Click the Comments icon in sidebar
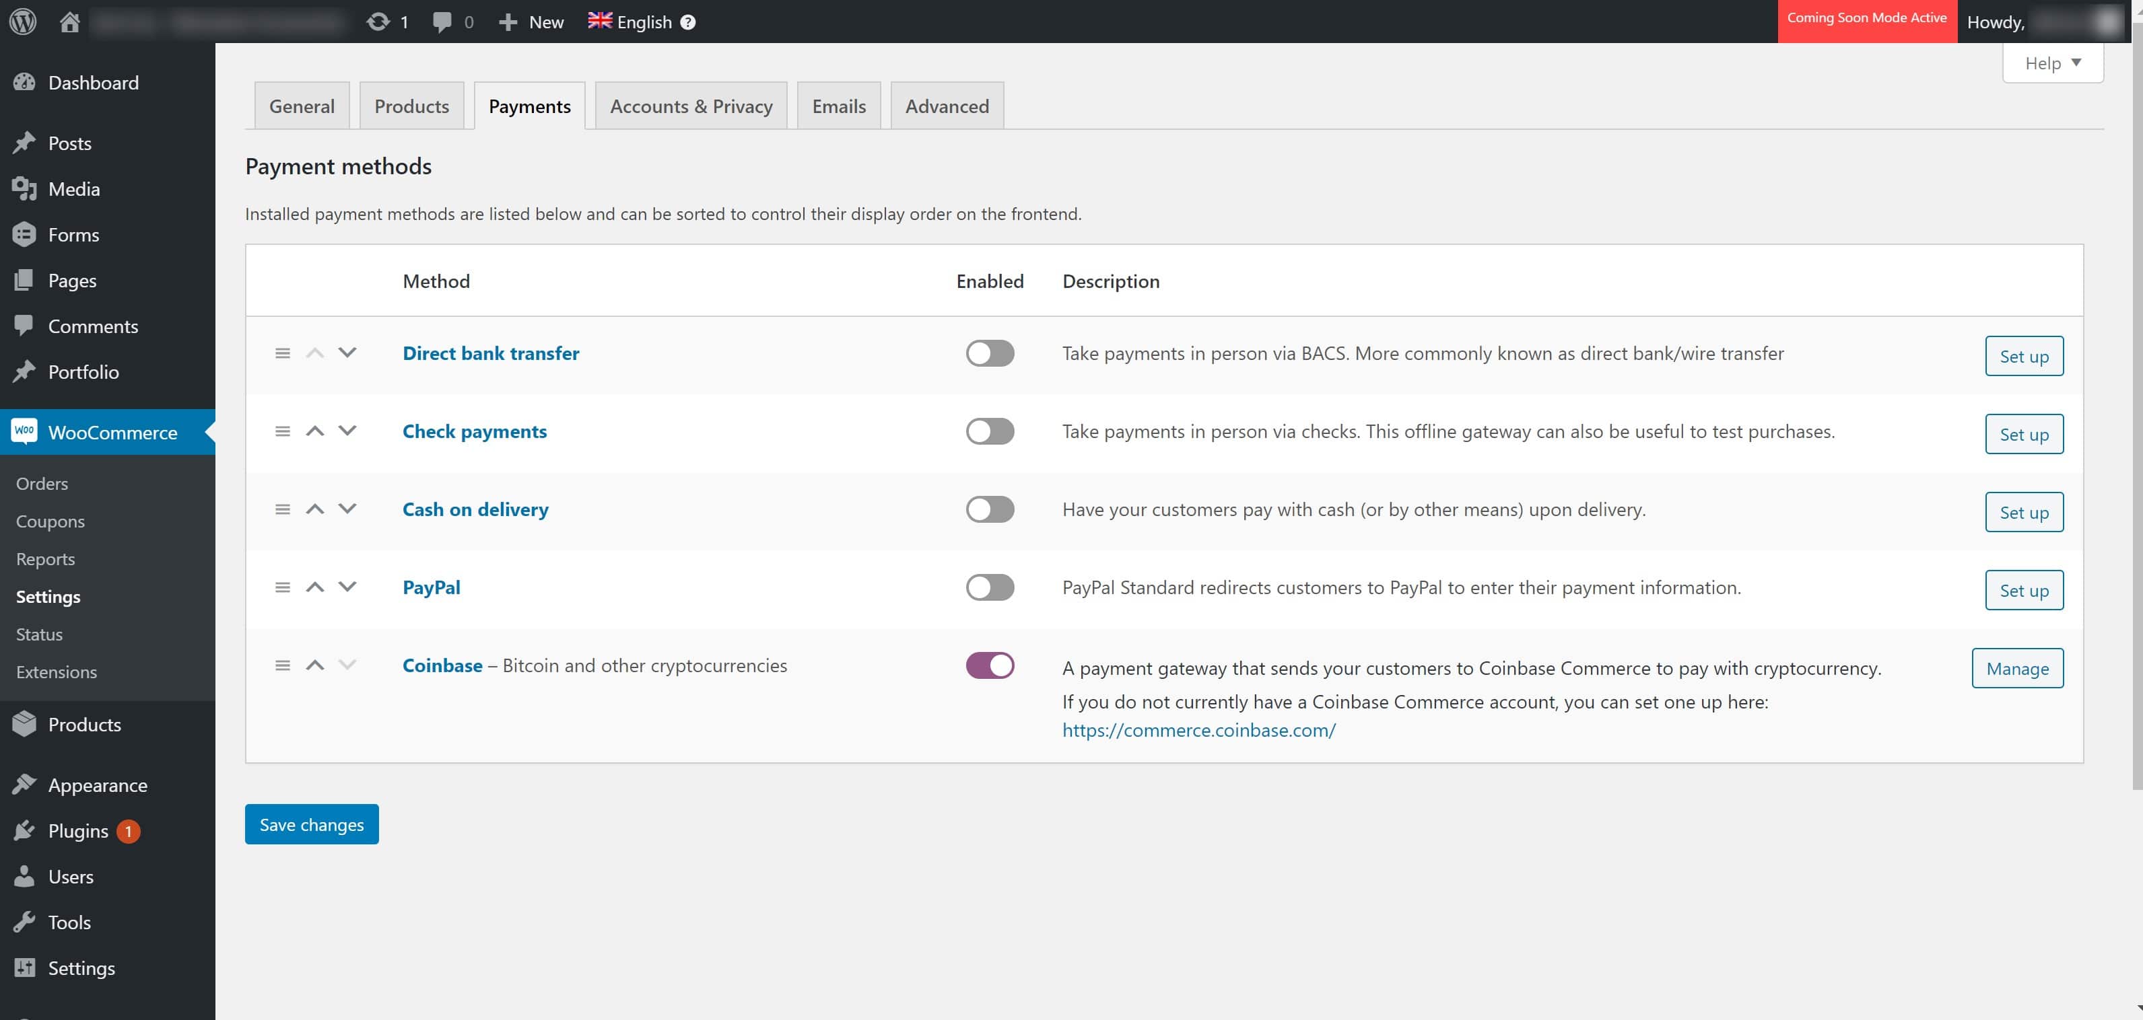The width and height of the screenshot is (2143, 1020). tap(24, 325)
